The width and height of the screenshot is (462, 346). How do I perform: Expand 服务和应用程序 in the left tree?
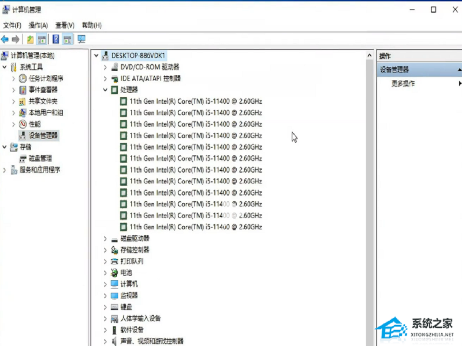click(x=5, y=170)
